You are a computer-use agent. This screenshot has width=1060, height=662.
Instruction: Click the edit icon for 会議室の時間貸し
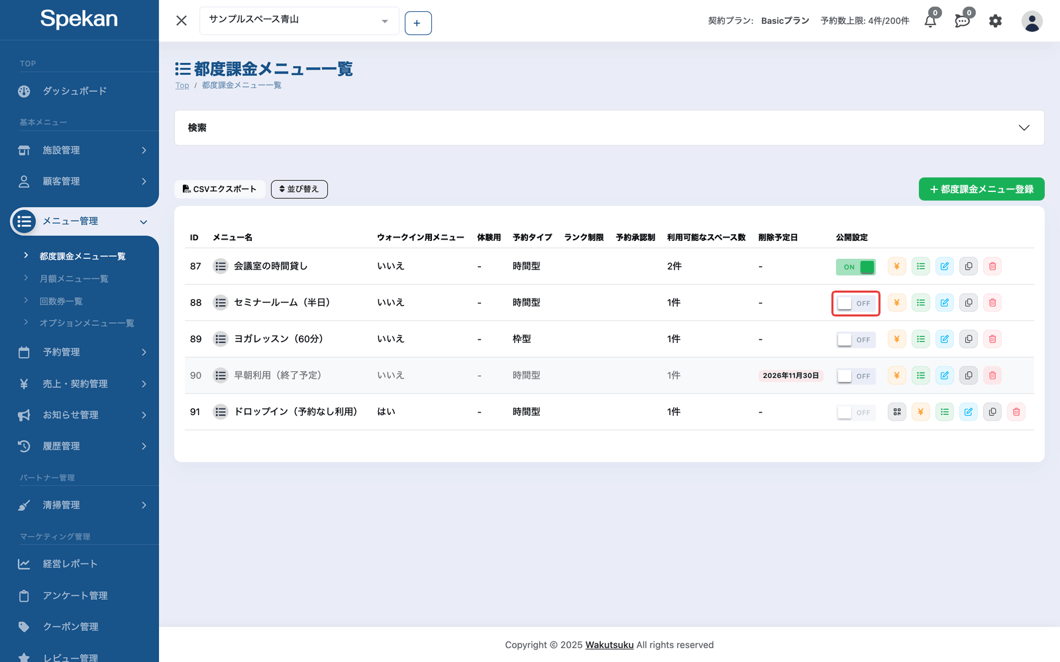(945, 266)
